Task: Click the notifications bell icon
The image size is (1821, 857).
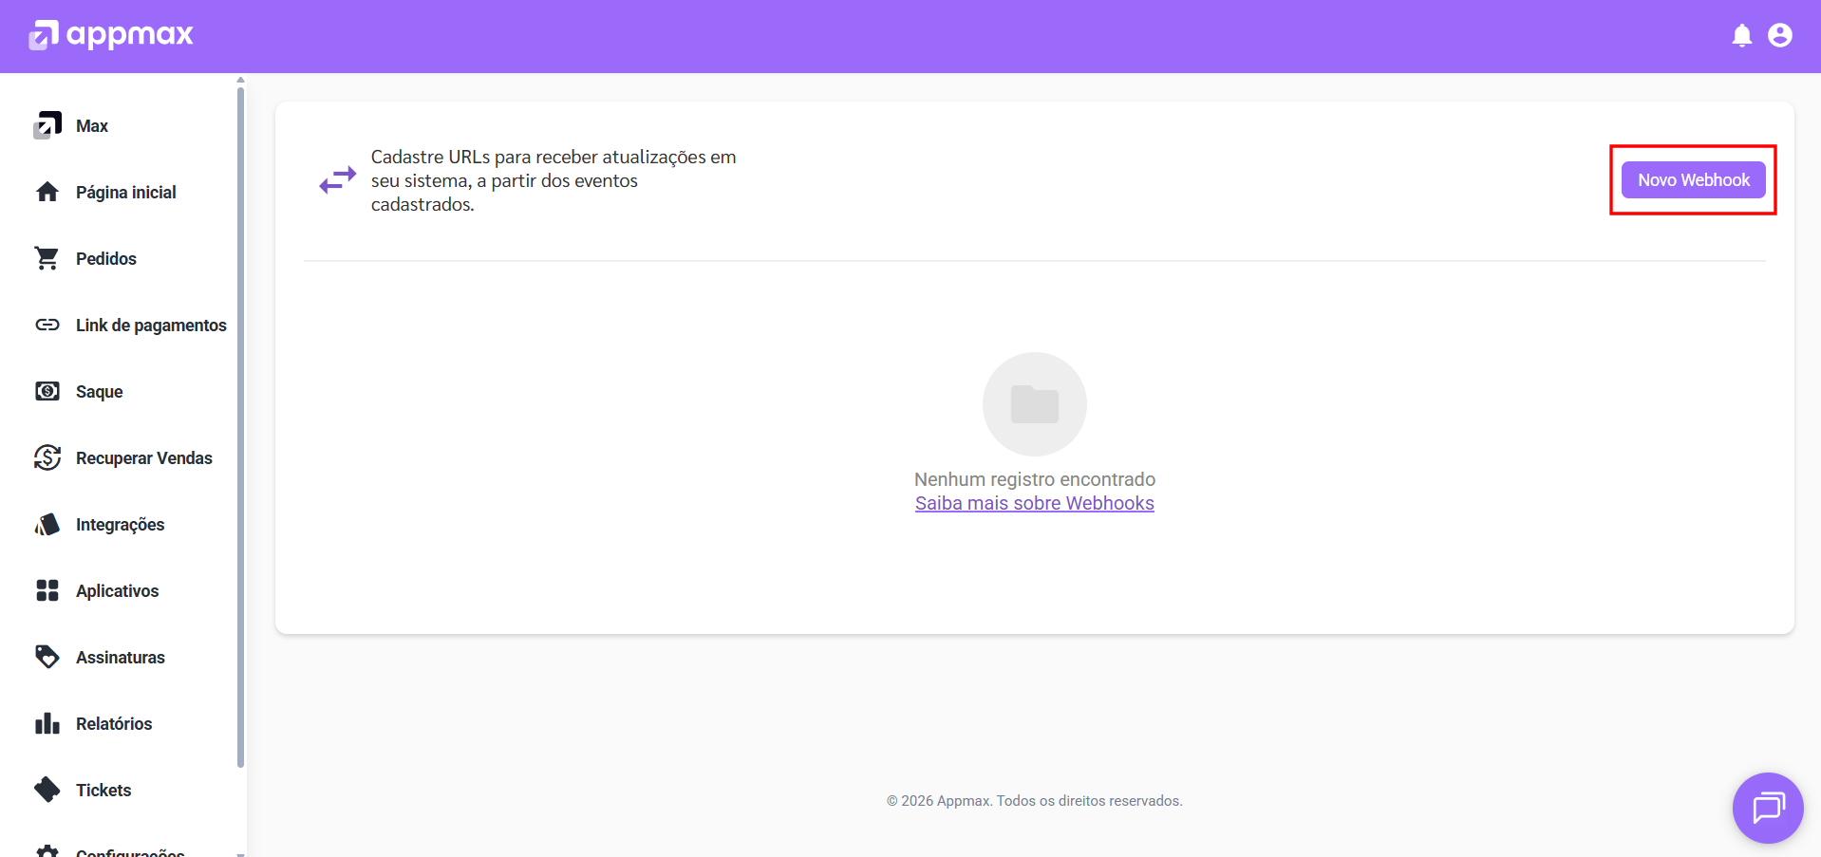Action: point(1741,36)
